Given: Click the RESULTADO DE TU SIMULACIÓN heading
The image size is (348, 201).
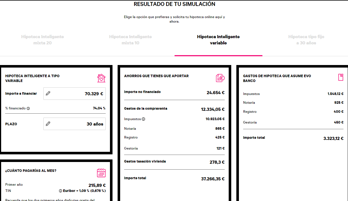Looking at the screenshot, I should point(174,4).
